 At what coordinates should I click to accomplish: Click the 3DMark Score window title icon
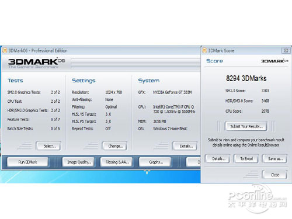204,51
